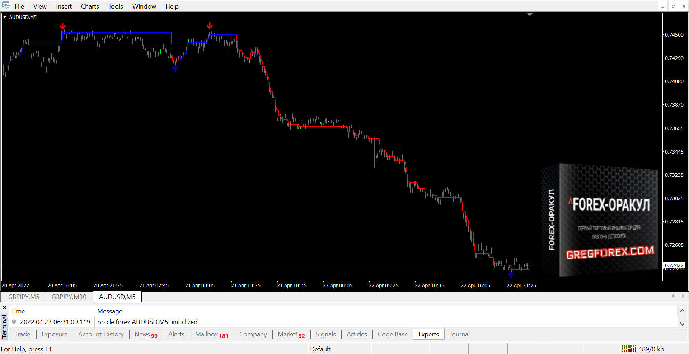689x354 pixels.
Task: Click the chart shift triangle marker at top
Action: (530, 15)
